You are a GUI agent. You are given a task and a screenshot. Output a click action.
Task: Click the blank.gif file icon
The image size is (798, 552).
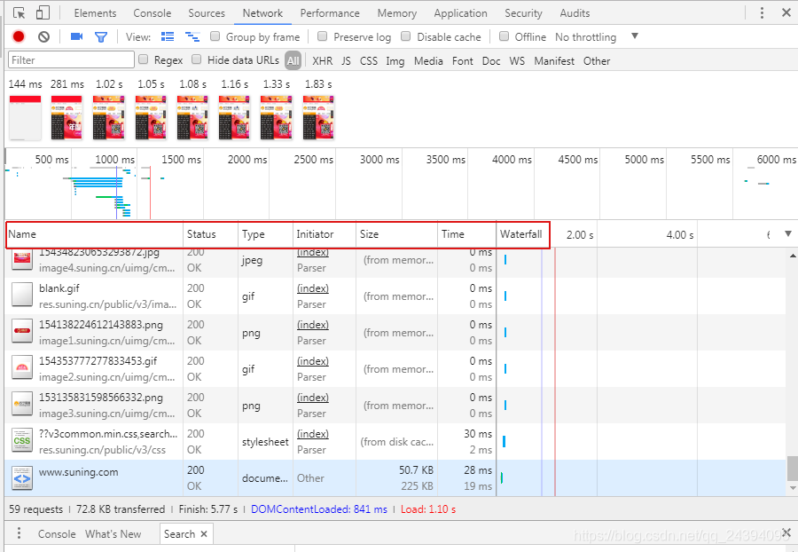pos(22,296)
